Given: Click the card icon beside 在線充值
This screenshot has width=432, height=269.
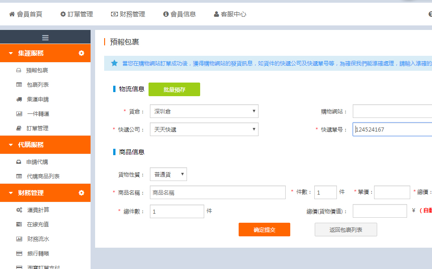Looking at the screenshot, I should [19, 224].
